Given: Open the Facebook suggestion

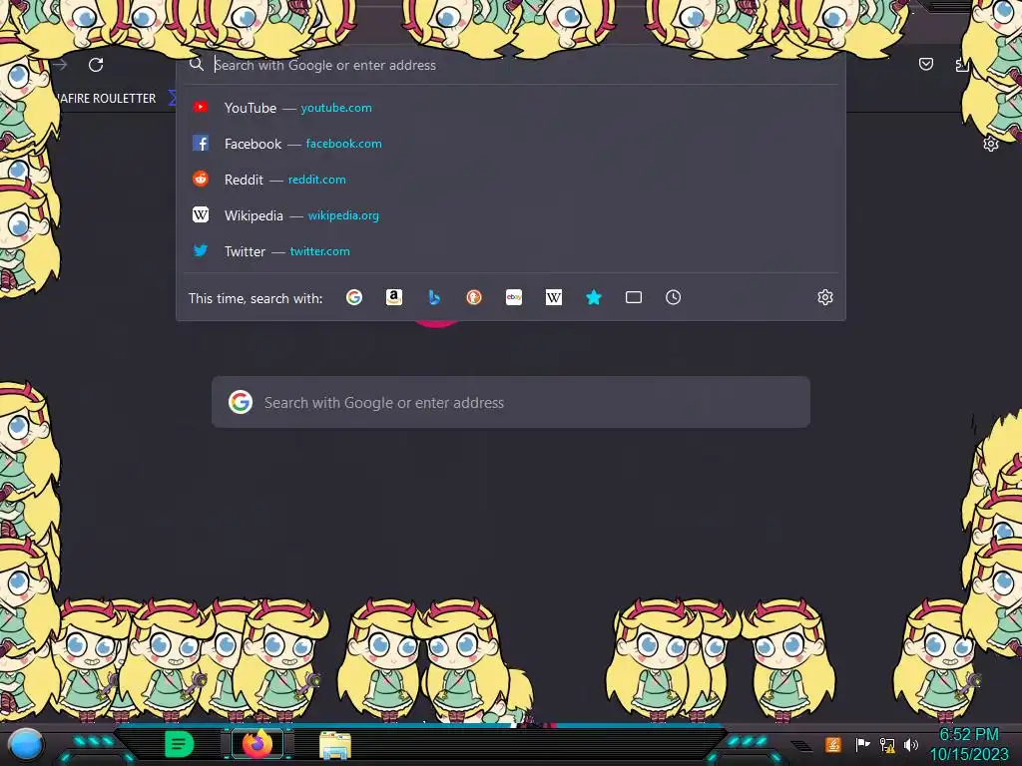Looking at the screenshot, I should tap(510, 144).
